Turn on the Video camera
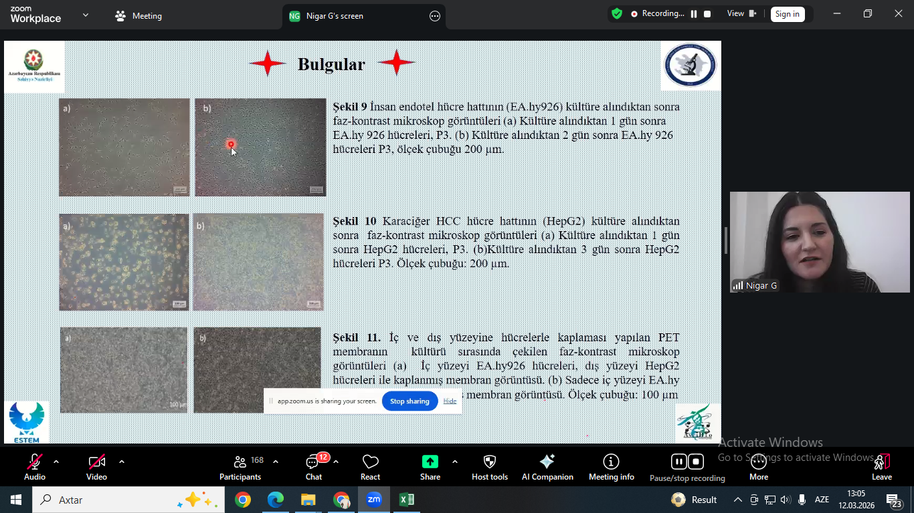This screenshot has height=513, width=914. [x=97, y=467]
